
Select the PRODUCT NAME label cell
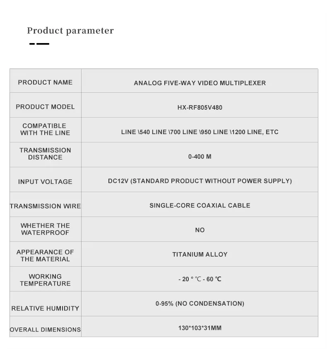click(45, 82)
